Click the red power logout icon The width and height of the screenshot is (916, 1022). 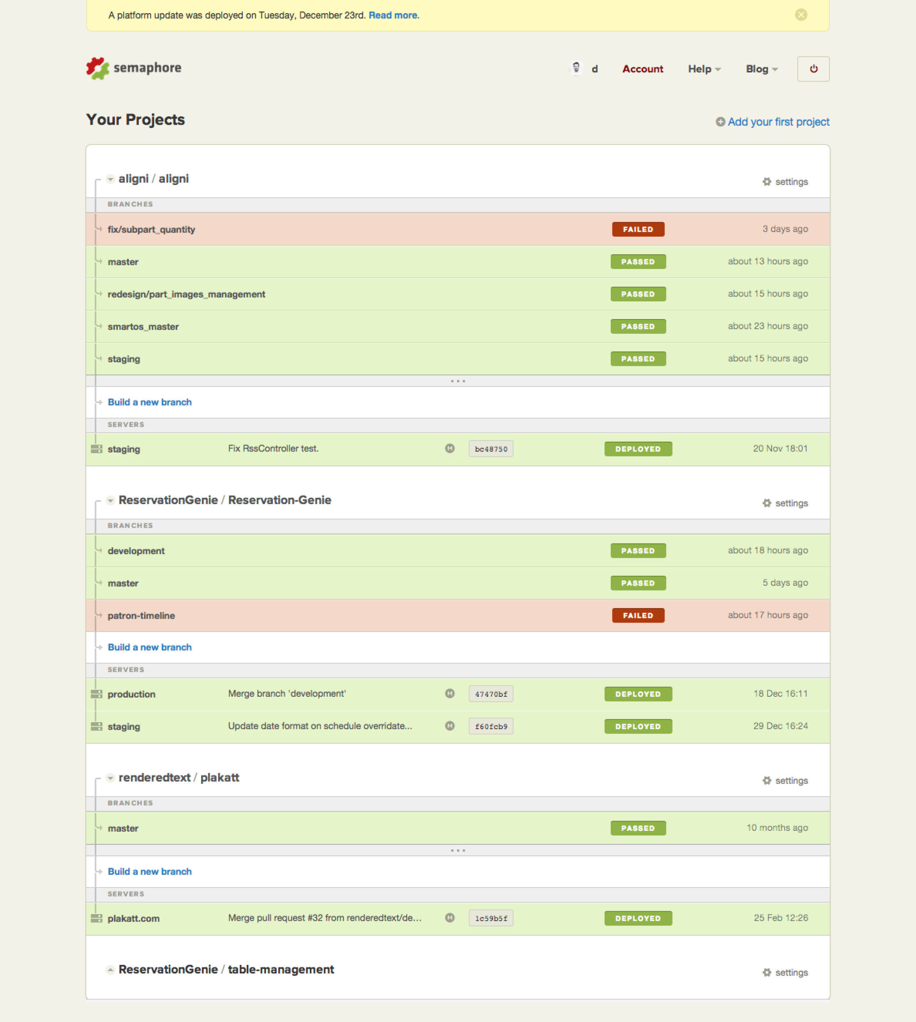(x=813, y=69)
